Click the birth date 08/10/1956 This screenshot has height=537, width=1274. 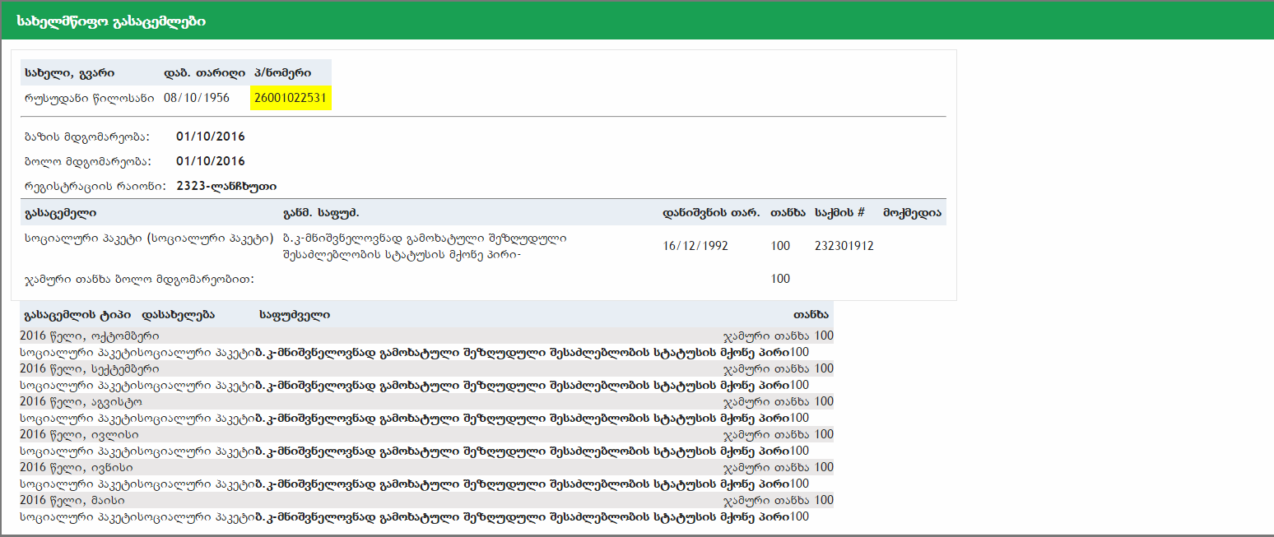pos(197,98)
